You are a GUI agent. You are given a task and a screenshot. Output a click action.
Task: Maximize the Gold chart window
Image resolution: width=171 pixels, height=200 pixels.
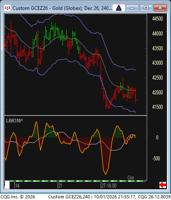[x=146, y=8]
